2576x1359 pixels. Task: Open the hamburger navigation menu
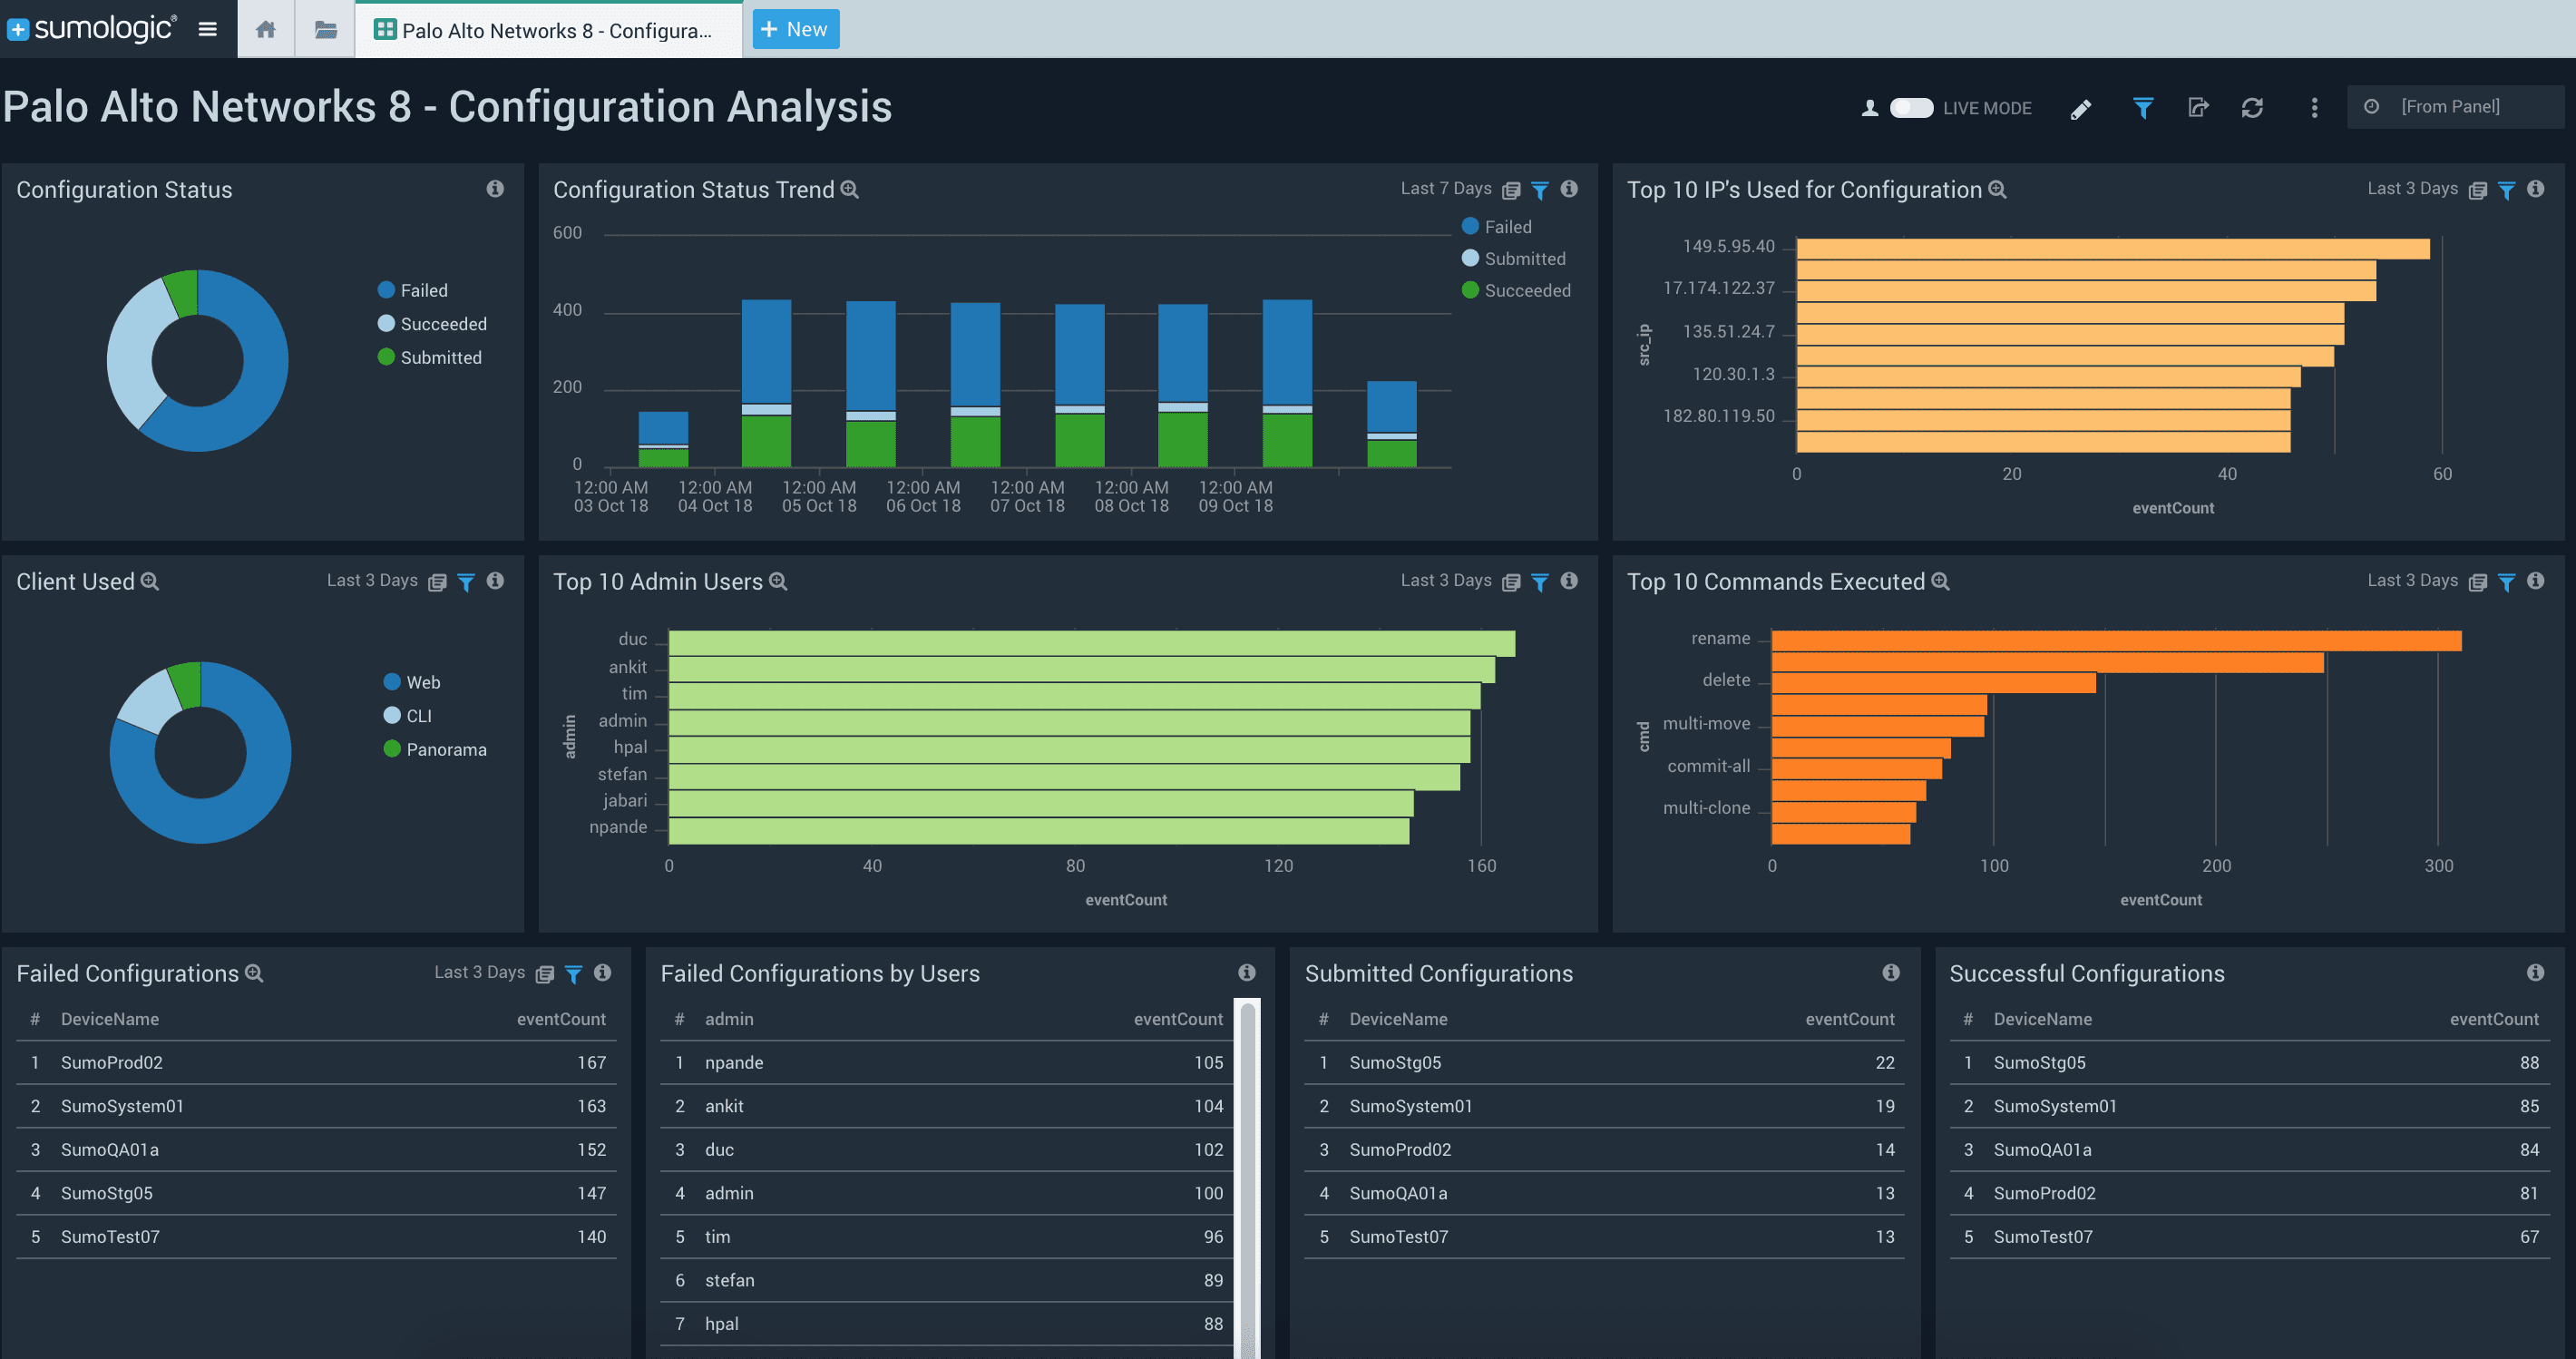208,29
